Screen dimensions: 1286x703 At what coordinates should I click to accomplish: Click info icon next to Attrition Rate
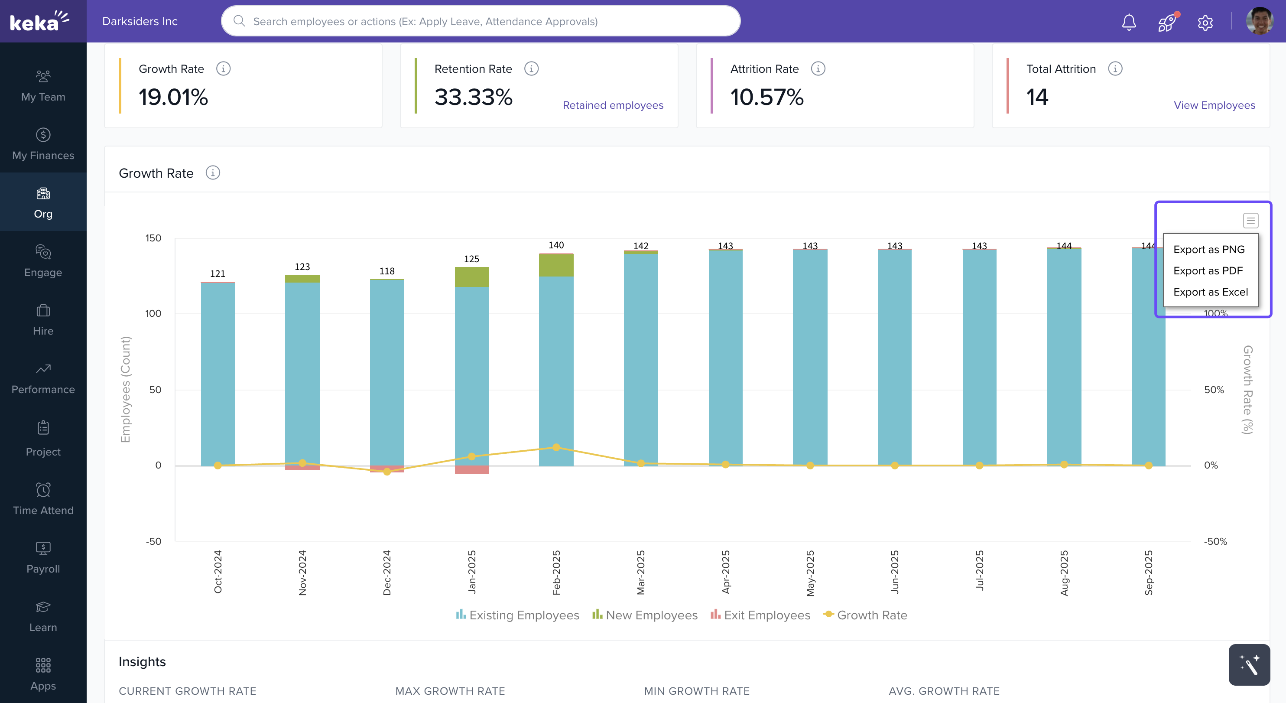[818, 68]
